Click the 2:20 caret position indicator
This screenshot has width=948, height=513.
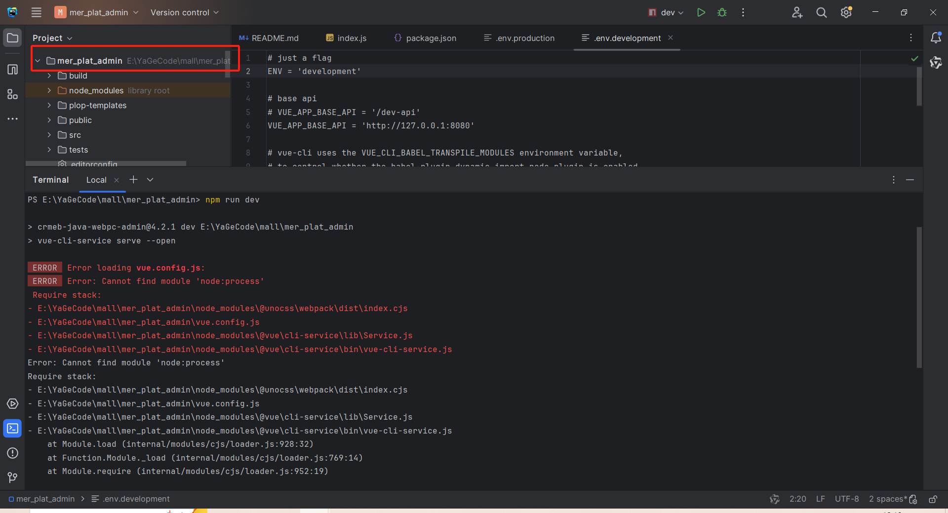797,499
